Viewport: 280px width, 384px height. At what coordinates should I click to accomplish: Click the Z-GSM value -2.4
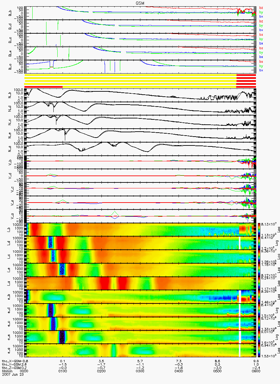point(256,368)
